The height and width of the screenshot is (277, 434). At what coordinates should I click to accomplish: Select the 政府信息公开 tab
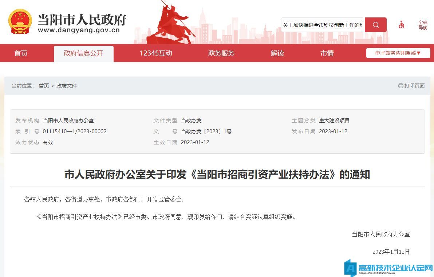coord(83,53)
